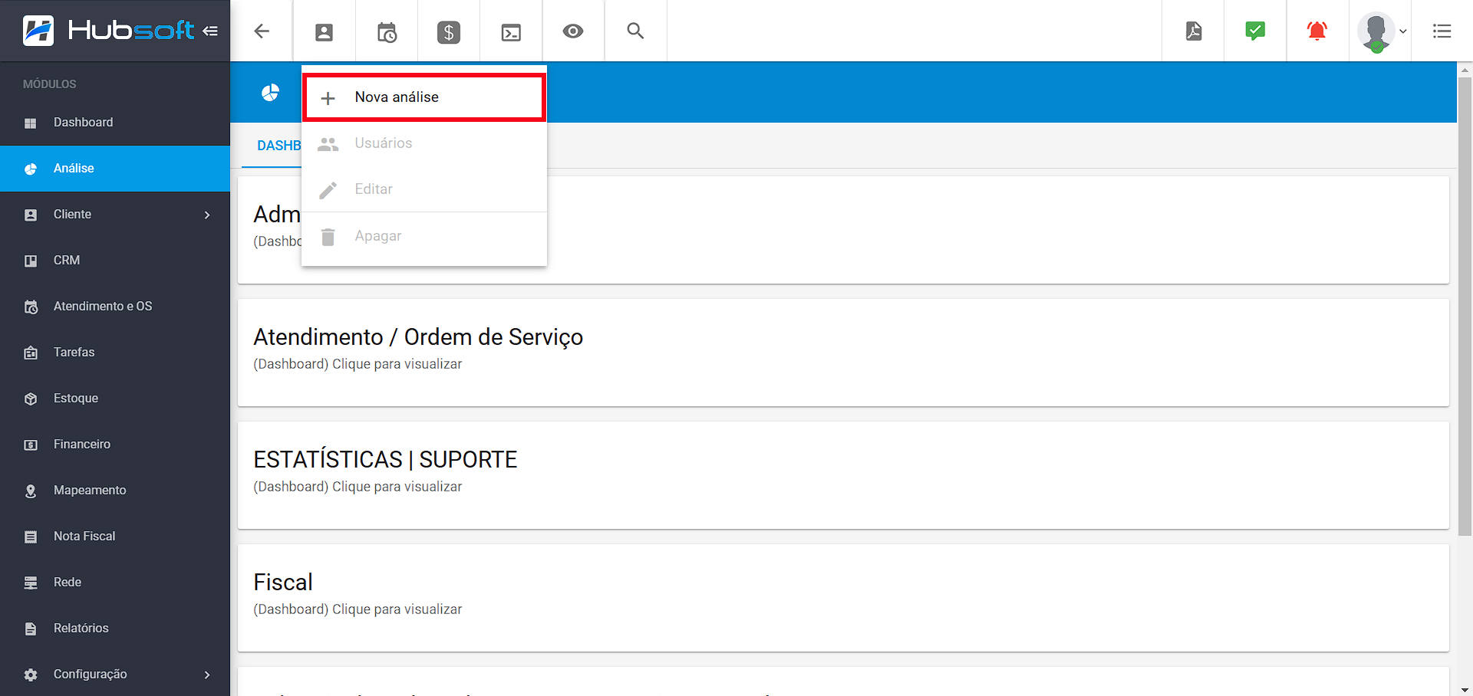Click the Mapeamento pin icon in the sidebar
This screenshot has height=696, width=1473.
pyautogui.click(x=31, y=491)
